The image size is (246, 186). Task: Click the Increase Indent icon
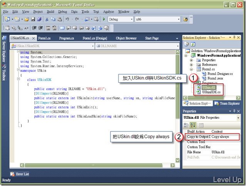41,28
